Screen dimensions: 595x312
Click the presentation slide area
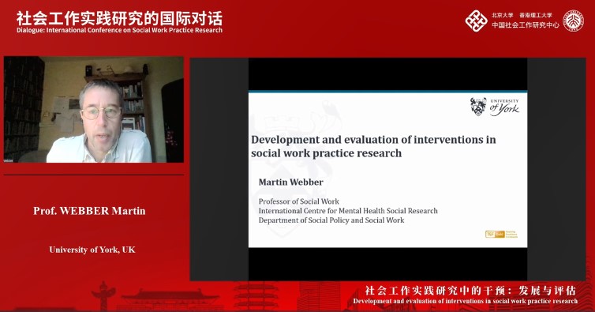(387, 169)
